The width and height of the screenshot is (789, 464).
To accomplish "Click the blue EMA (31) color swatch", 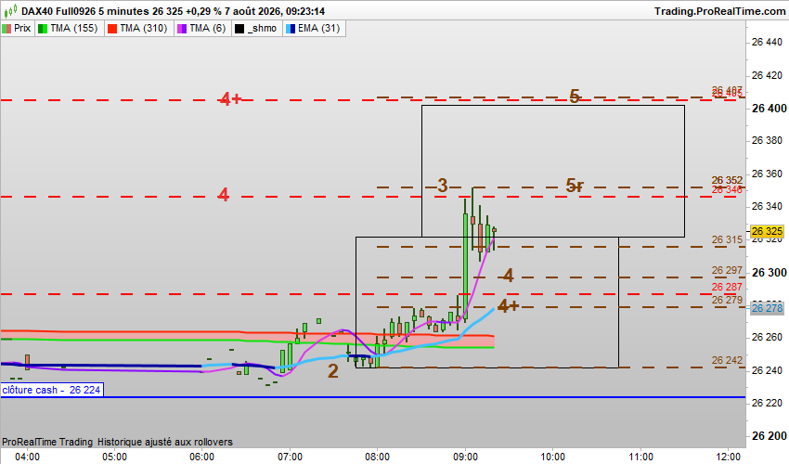I will coord(291,29).
